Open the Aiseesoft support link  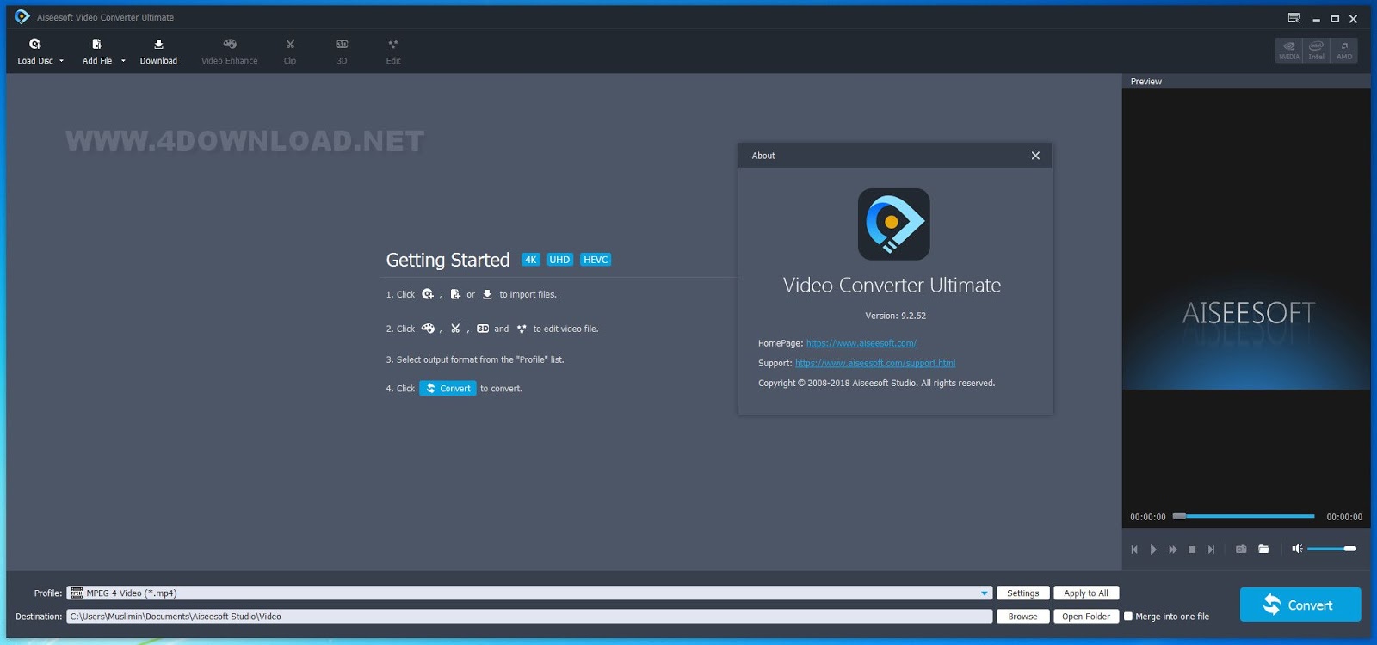pyautogui.click(x=875, y=363)
